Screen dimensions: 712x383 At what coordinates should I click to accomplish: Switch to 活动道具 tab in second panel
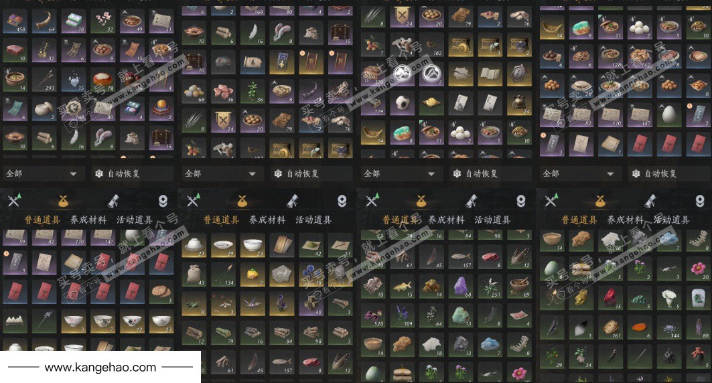click(313, 220)
